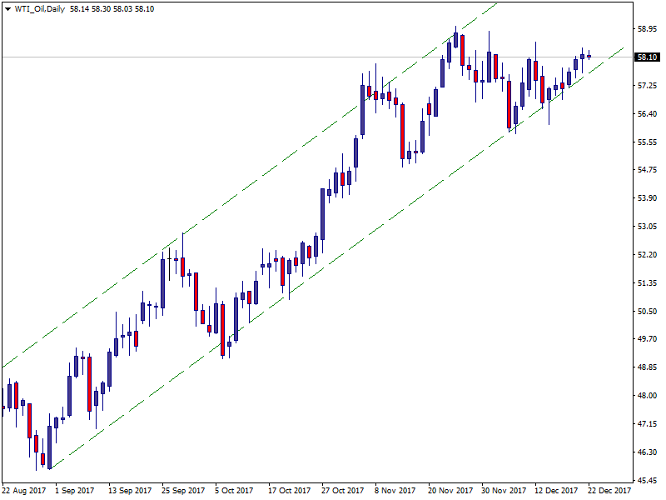Click the 58.95 price axis label
666x500 pixels.
coord(647,29)
